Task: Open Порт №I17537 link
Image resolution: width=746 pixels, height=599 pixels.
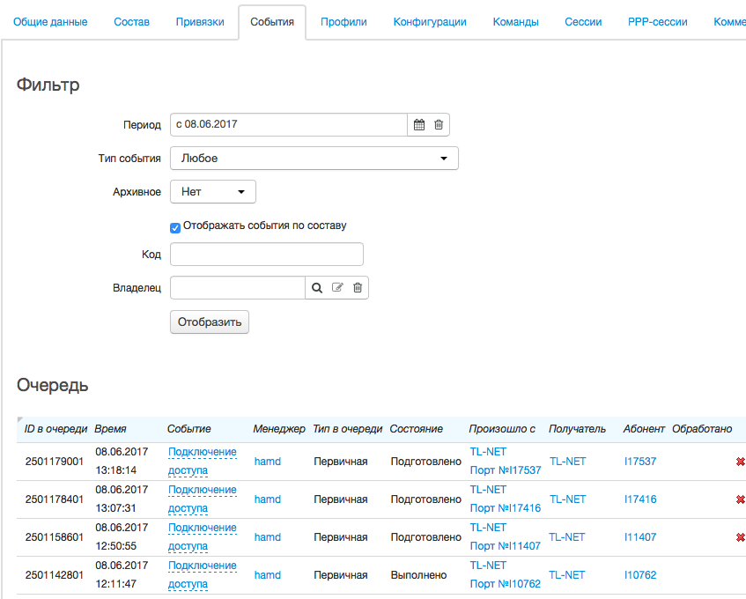Action: [506, 470]
